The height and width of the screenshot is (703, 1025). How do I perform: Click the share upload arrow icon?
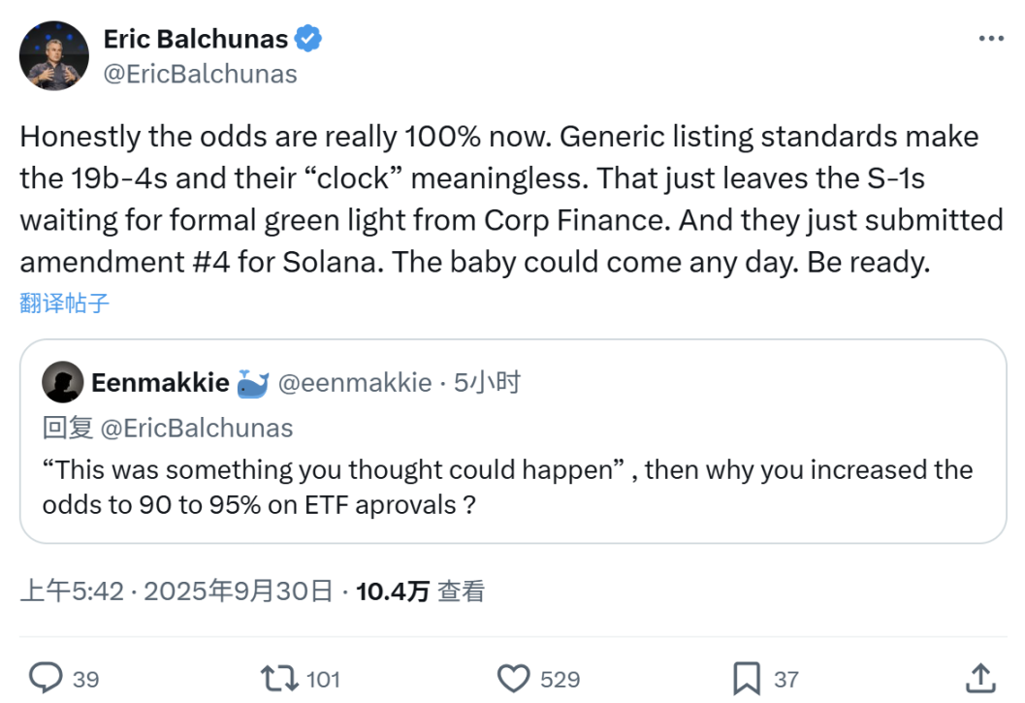coord(979,677)
